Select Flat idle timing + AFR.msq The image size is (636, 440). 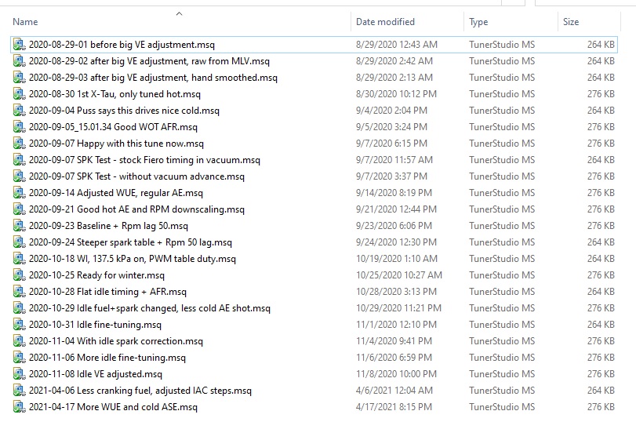113,292
